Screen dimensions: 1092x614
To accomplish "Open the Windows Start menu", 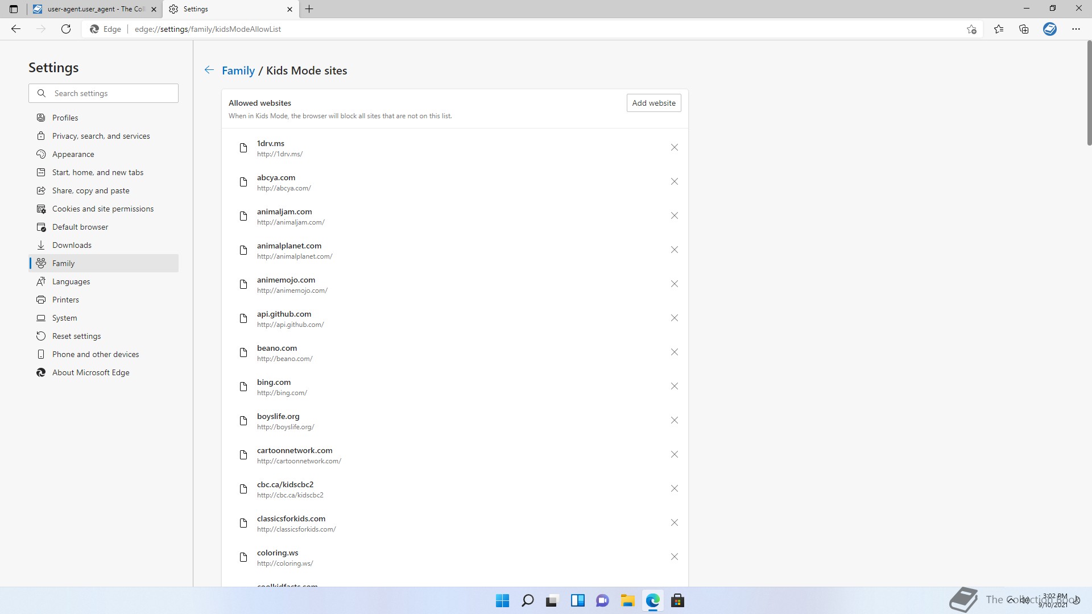I will click(502, 600).
